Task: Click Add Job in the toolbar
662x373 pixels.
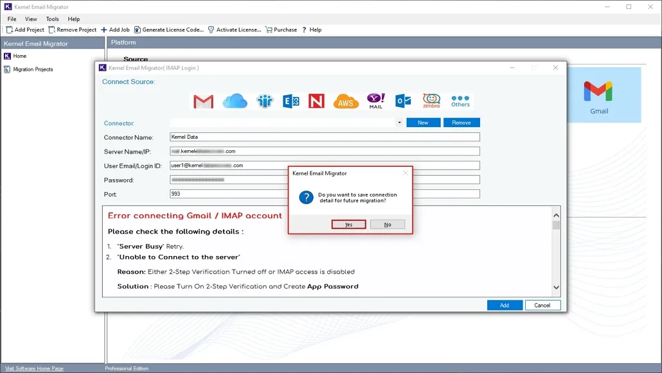Action: 115,30
